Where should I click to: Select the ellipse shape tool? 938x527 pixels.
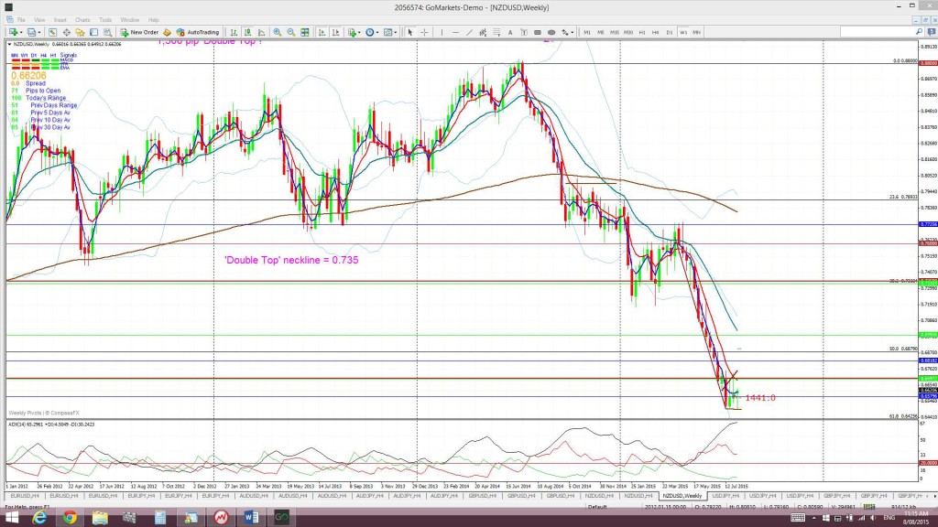click(551, 32)
